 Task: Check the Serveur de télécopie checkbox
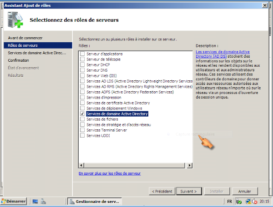tap(82, 59)
